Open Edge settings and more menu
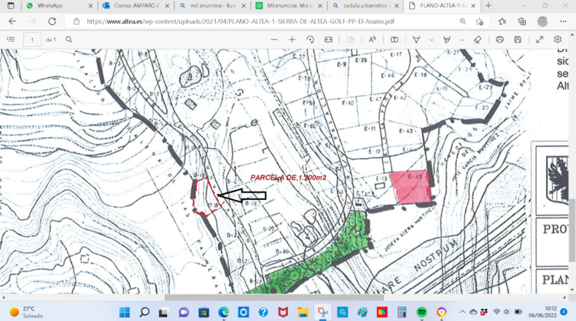Image resolution: width=576 pixels, height=321 pixels. click(x=563, y=21)
